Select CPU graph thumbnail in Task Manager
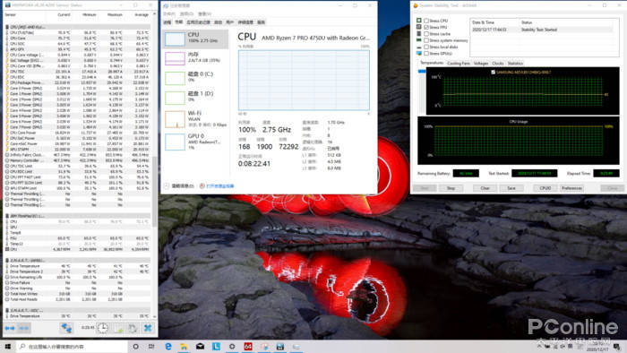This screenshot has height=353, width=627. [x=175, y=39]
